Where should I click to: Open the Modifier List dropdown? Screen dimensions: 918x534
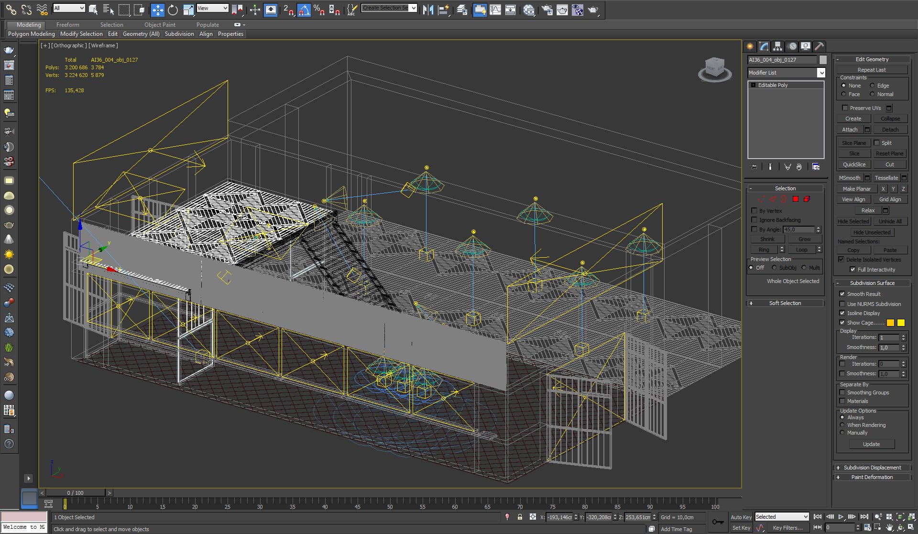click(x=787, y=73)
